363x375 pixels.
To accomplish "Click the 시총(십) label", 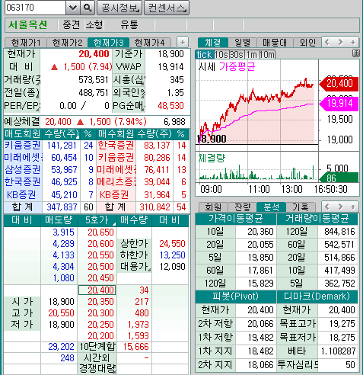I will (x=129, y=80).
